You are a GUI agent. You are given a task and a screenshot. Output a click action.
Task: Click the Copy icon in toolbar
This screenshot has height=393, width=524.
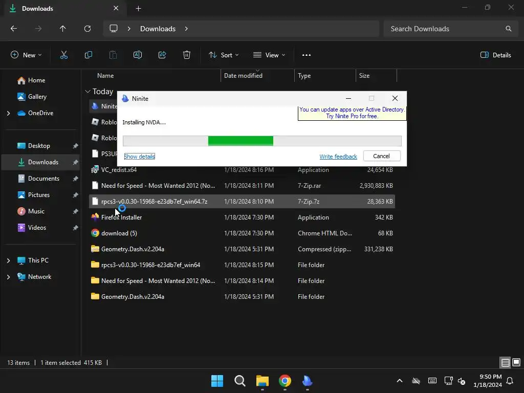coord(89,55)
